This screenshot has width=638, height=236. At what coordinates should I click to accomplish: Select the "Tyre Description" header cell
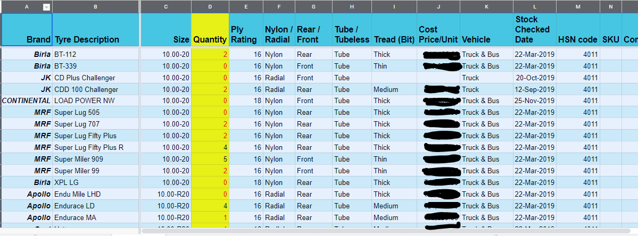coord(95,30)
